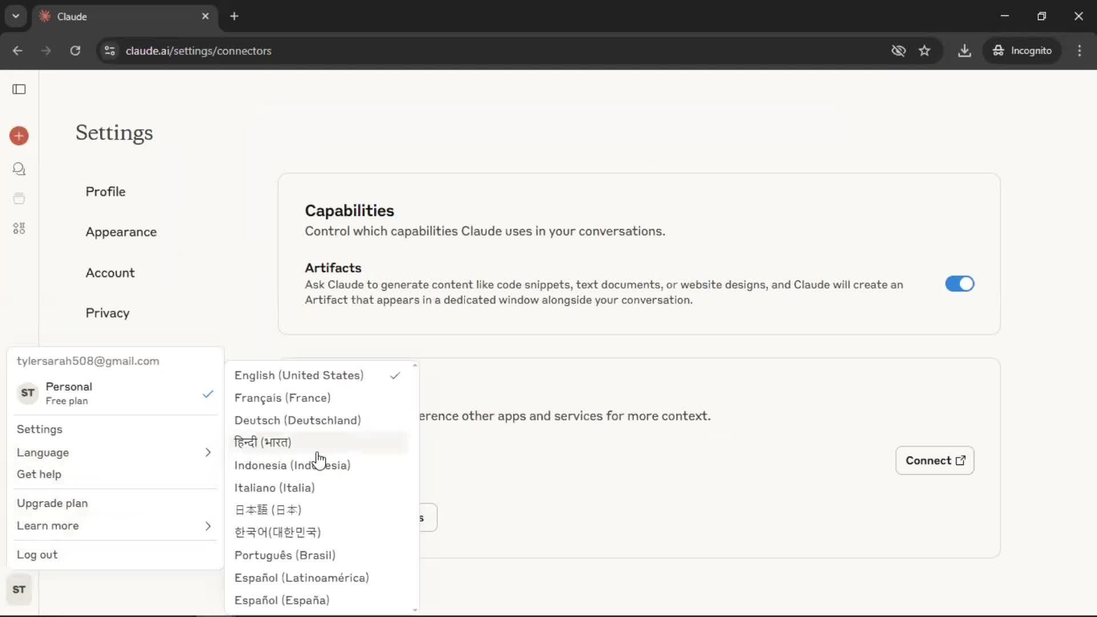Select Français (France) language

(319, 398)
